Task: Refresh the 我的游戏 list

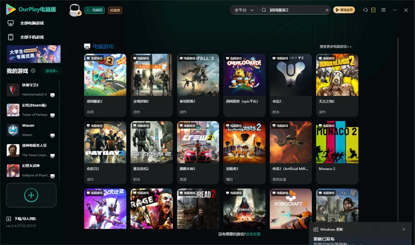Action: (x=33, y=71)
